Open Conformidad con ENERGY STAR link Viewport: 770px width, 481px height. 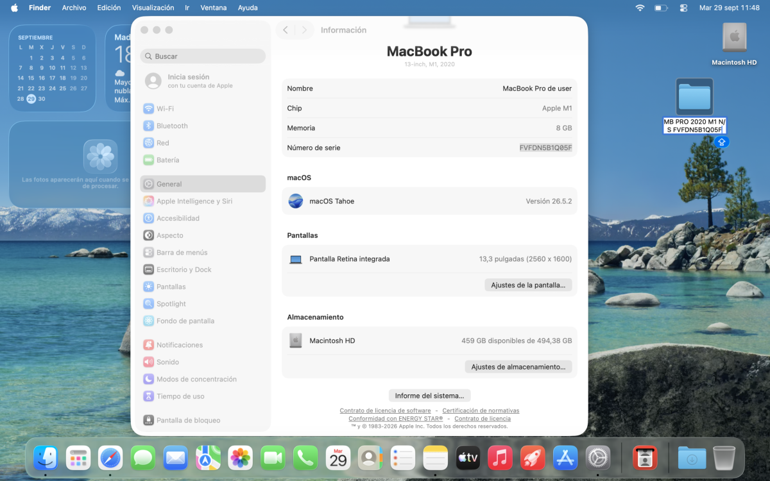click(x=396, y=419)
